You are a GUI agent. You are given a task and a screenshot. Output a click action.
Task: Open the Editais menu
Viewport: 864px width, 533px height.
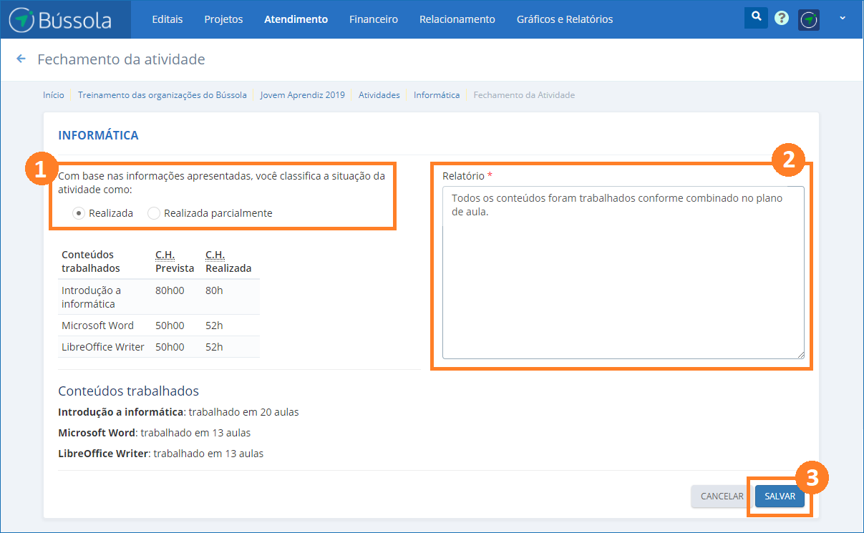point(168,19)
